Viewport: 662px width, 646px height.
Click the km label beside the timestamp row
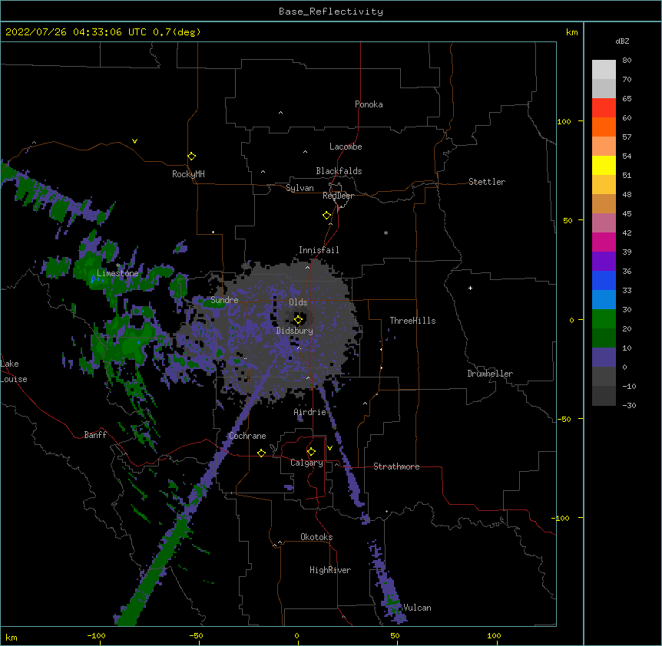[571, 32]
